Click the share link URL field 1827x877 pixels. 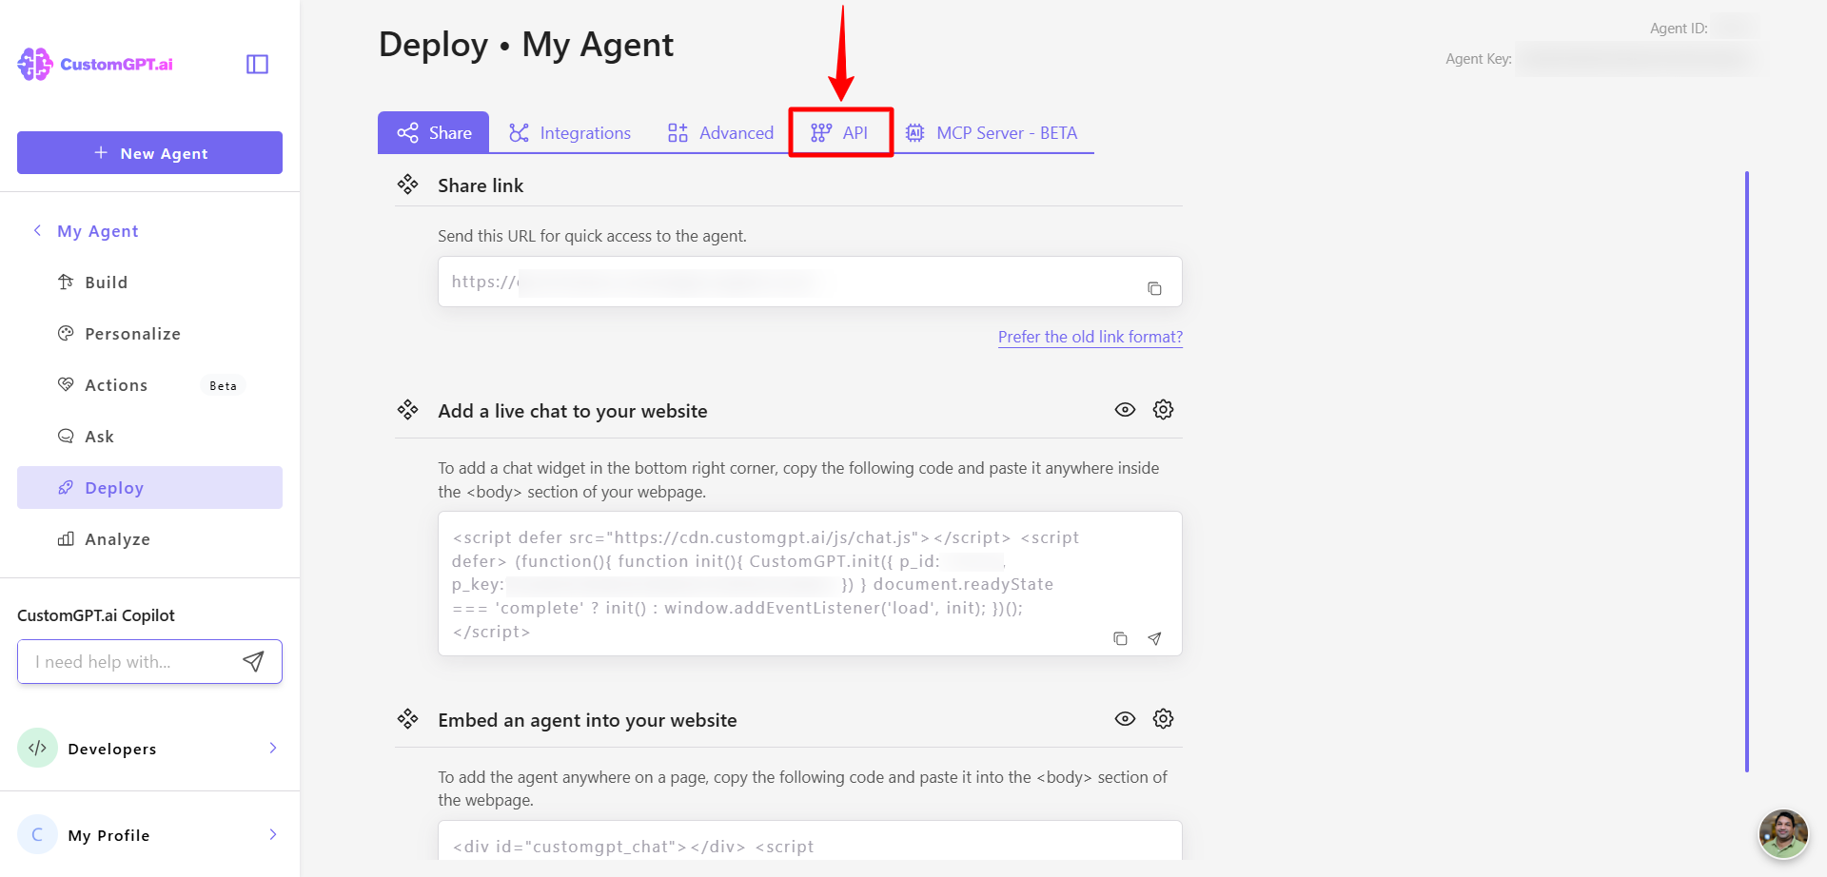pos(810,282)
